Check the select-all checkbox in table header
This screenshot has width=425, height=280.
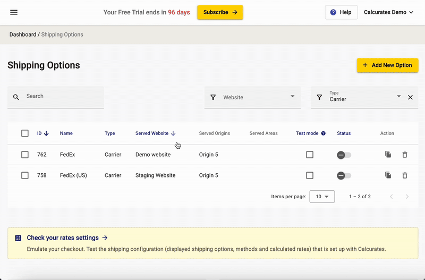[25, 133]
